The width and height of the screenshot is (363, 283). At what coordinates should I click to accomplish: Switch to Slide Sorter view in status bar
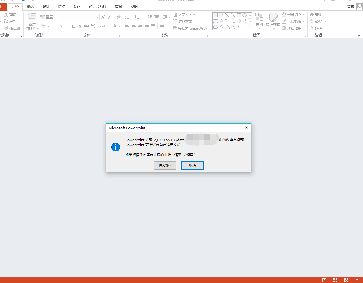click(335, 280)
